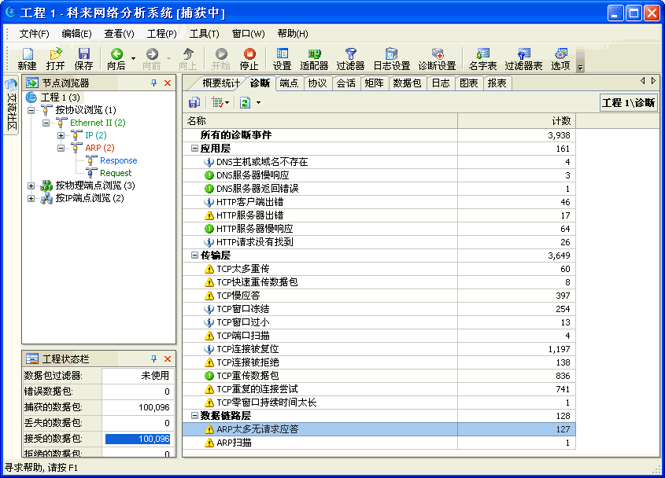Screen dimensions: 665x478
Task: Click the 向上 toolbar button
Action: point(187,57)
